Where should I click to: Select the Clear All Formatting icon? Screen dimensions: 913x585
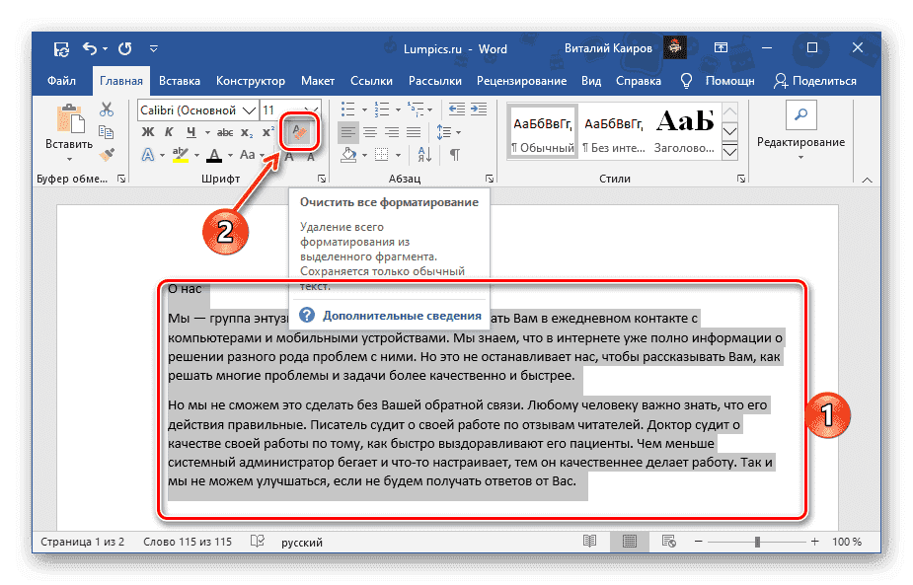click(299, 131)
